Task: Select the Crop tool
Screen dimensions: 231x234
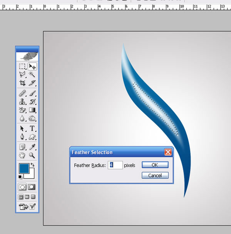Action: (x=22, y=82)
